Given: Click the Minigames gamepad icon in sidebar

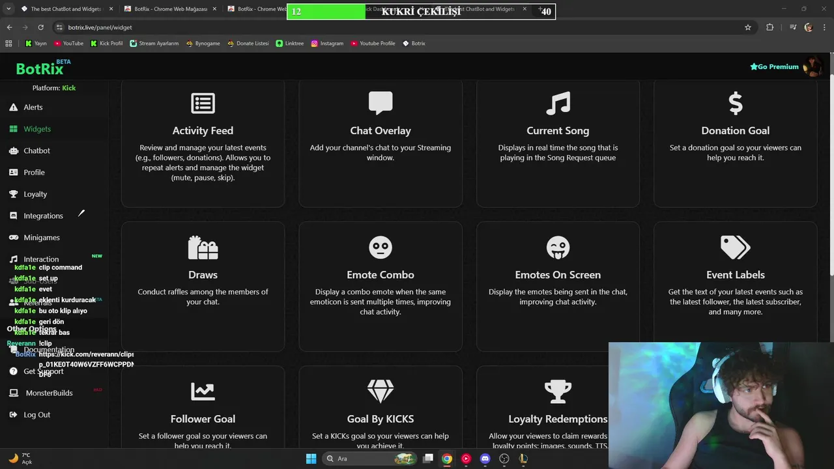Looking at the screenshot, I should 14,237.
